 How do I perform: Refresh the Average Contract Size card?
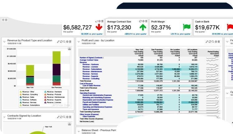(140, 21)
